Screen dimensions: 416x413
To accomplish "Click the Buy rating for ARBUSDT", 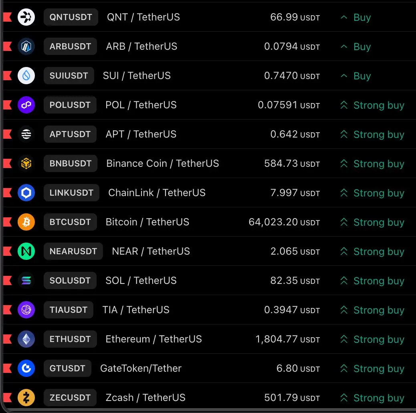I will [355, 47].
